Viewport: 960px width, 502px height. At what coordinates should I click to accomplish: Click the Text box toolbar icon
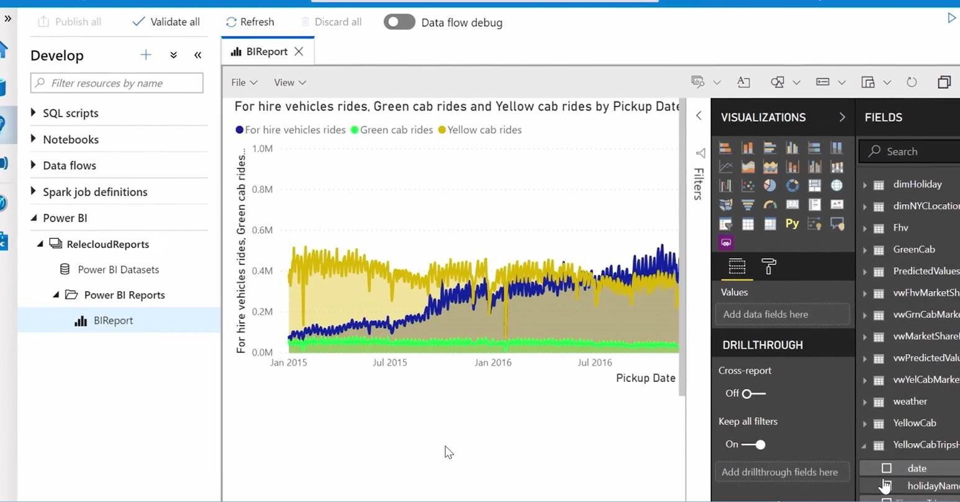[743, 82]
